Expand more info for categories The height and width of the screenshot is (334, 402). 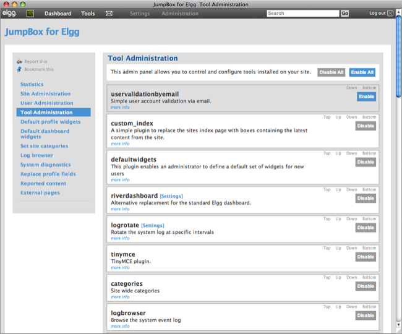tap(120, 297)
